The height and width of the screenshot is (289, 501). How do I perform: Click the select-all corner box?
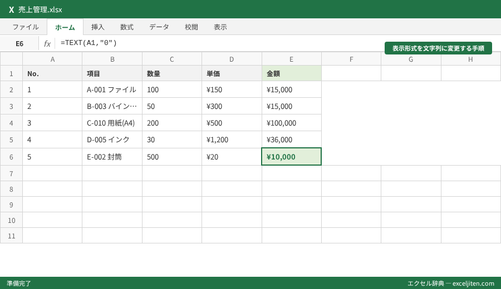[11, 59]
